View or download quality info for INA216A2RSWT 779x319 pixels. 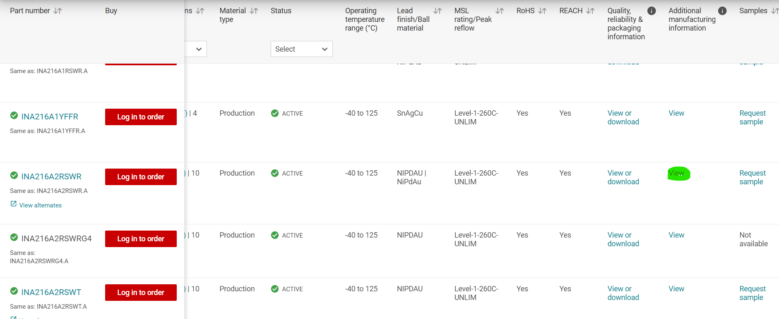(x=623, y=293)
